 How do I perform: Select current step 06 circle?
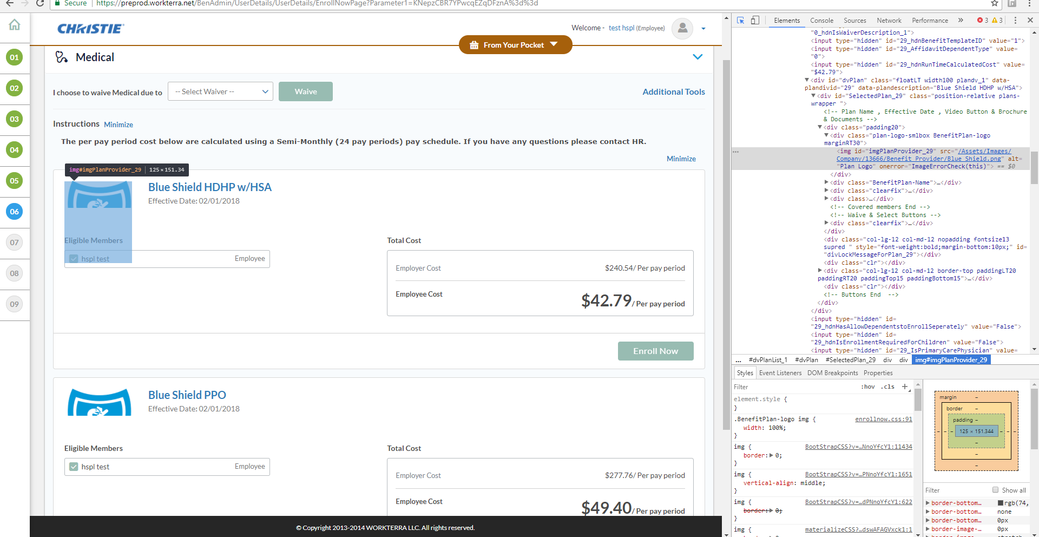tap(15, 212)
